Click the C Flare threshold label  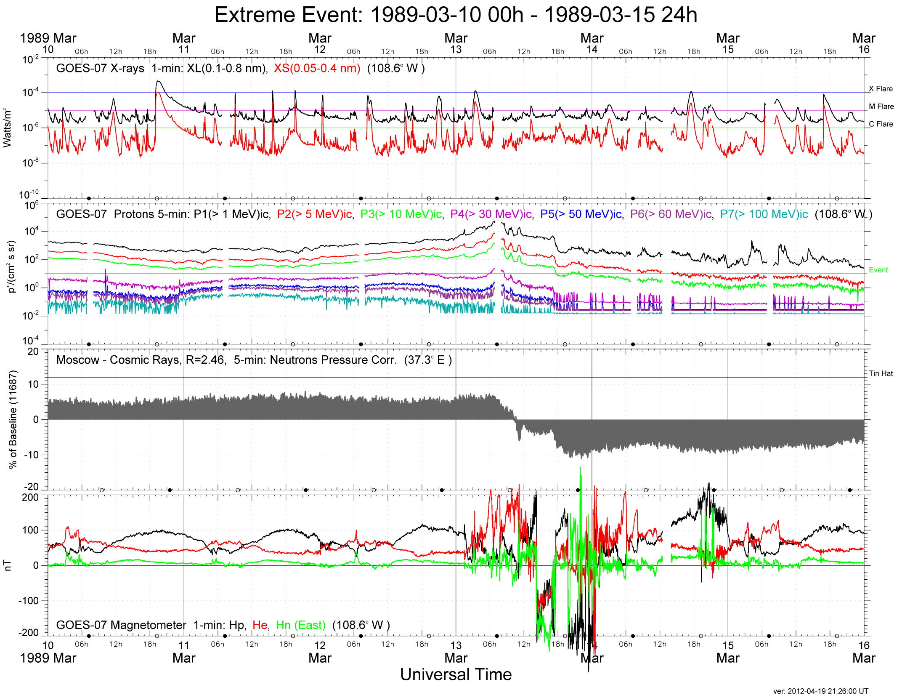[881, 124]
